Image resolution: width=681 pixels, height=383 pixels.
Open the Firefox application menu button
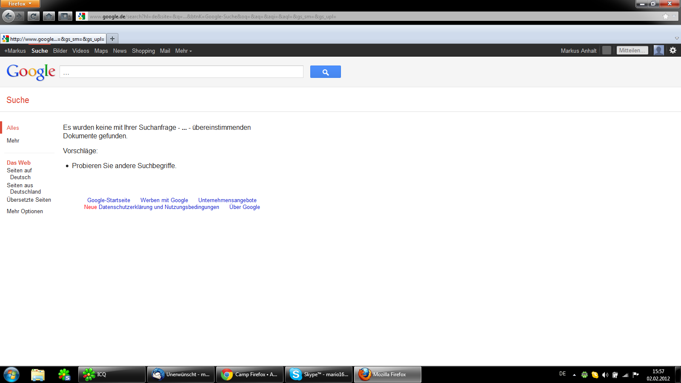(20, 4)
